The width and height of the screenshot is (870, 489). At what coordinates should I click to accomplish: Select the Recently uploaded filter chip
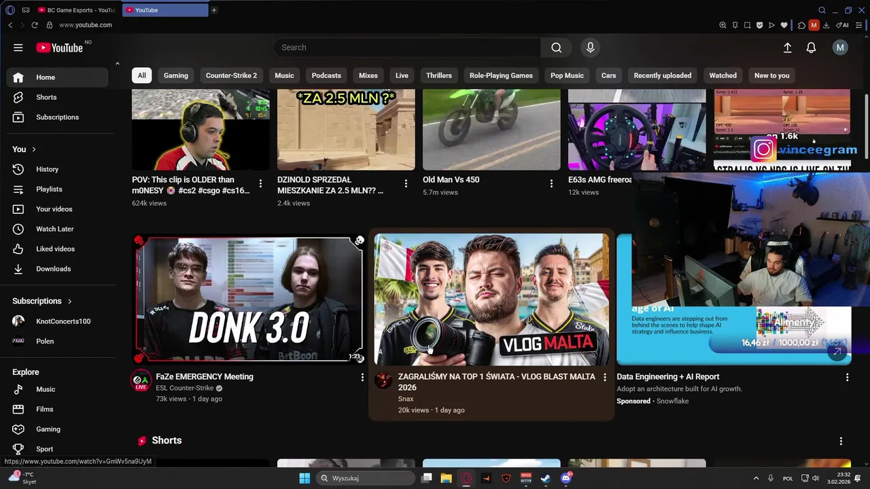(x=662, y=75)
